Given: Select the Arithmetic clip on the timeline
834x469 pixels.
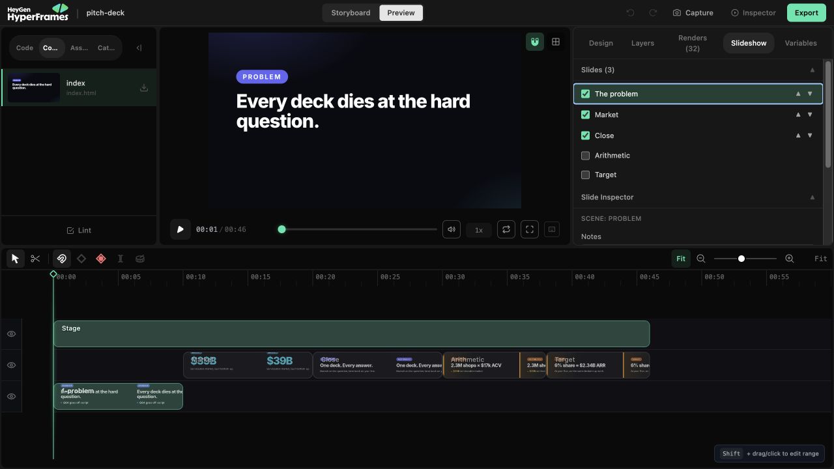Looking at the screenshot, I should pos(495,365).
